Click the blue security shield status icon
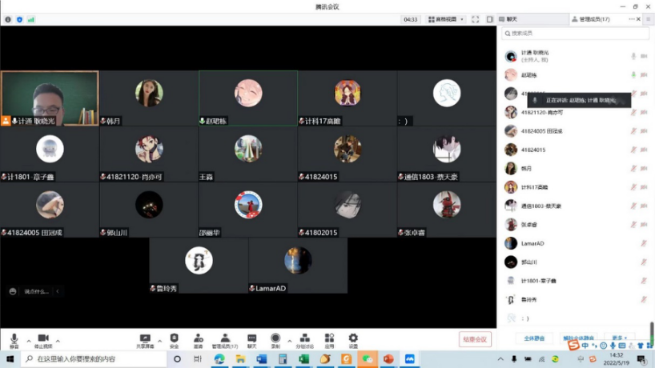The height and width of the screenshot is (368, 655). click(19, 20)
